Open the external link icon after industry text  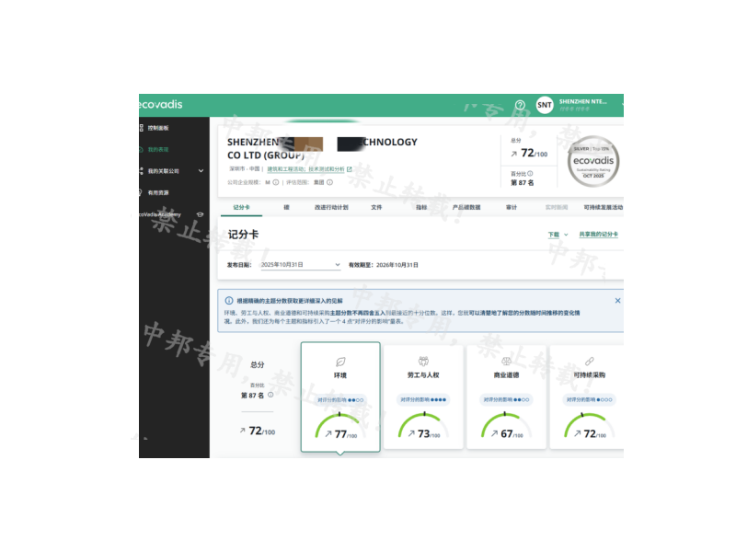[x=350, y=169]
